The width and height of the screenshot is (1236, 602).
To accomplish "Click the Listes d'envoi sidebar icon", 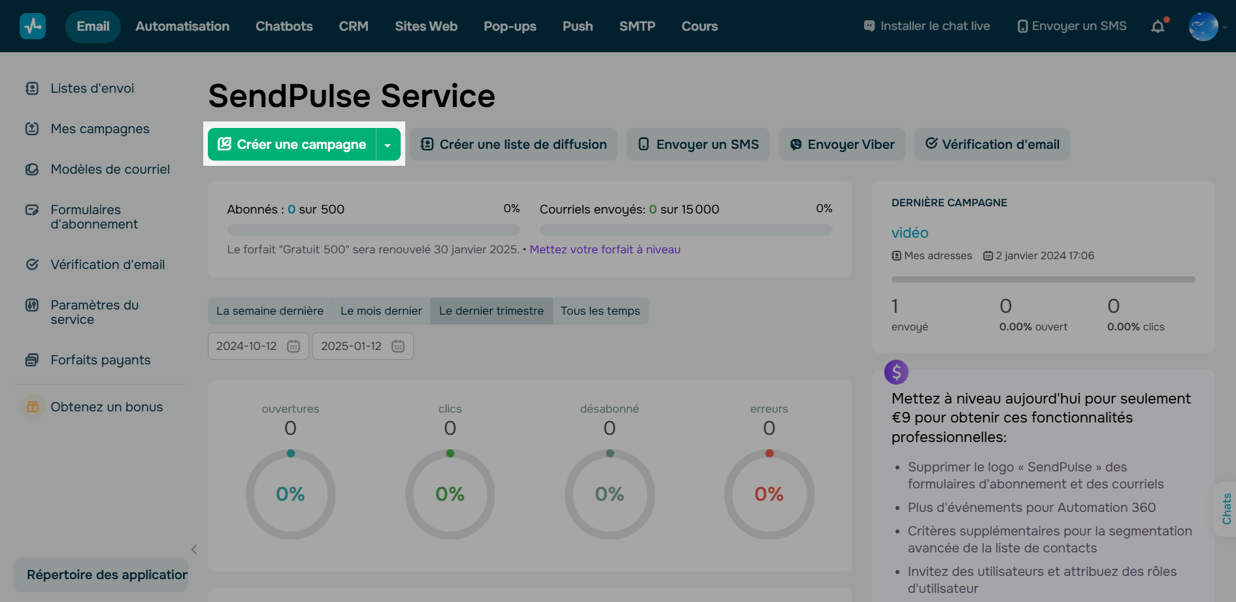I will [x=32, y=88].
